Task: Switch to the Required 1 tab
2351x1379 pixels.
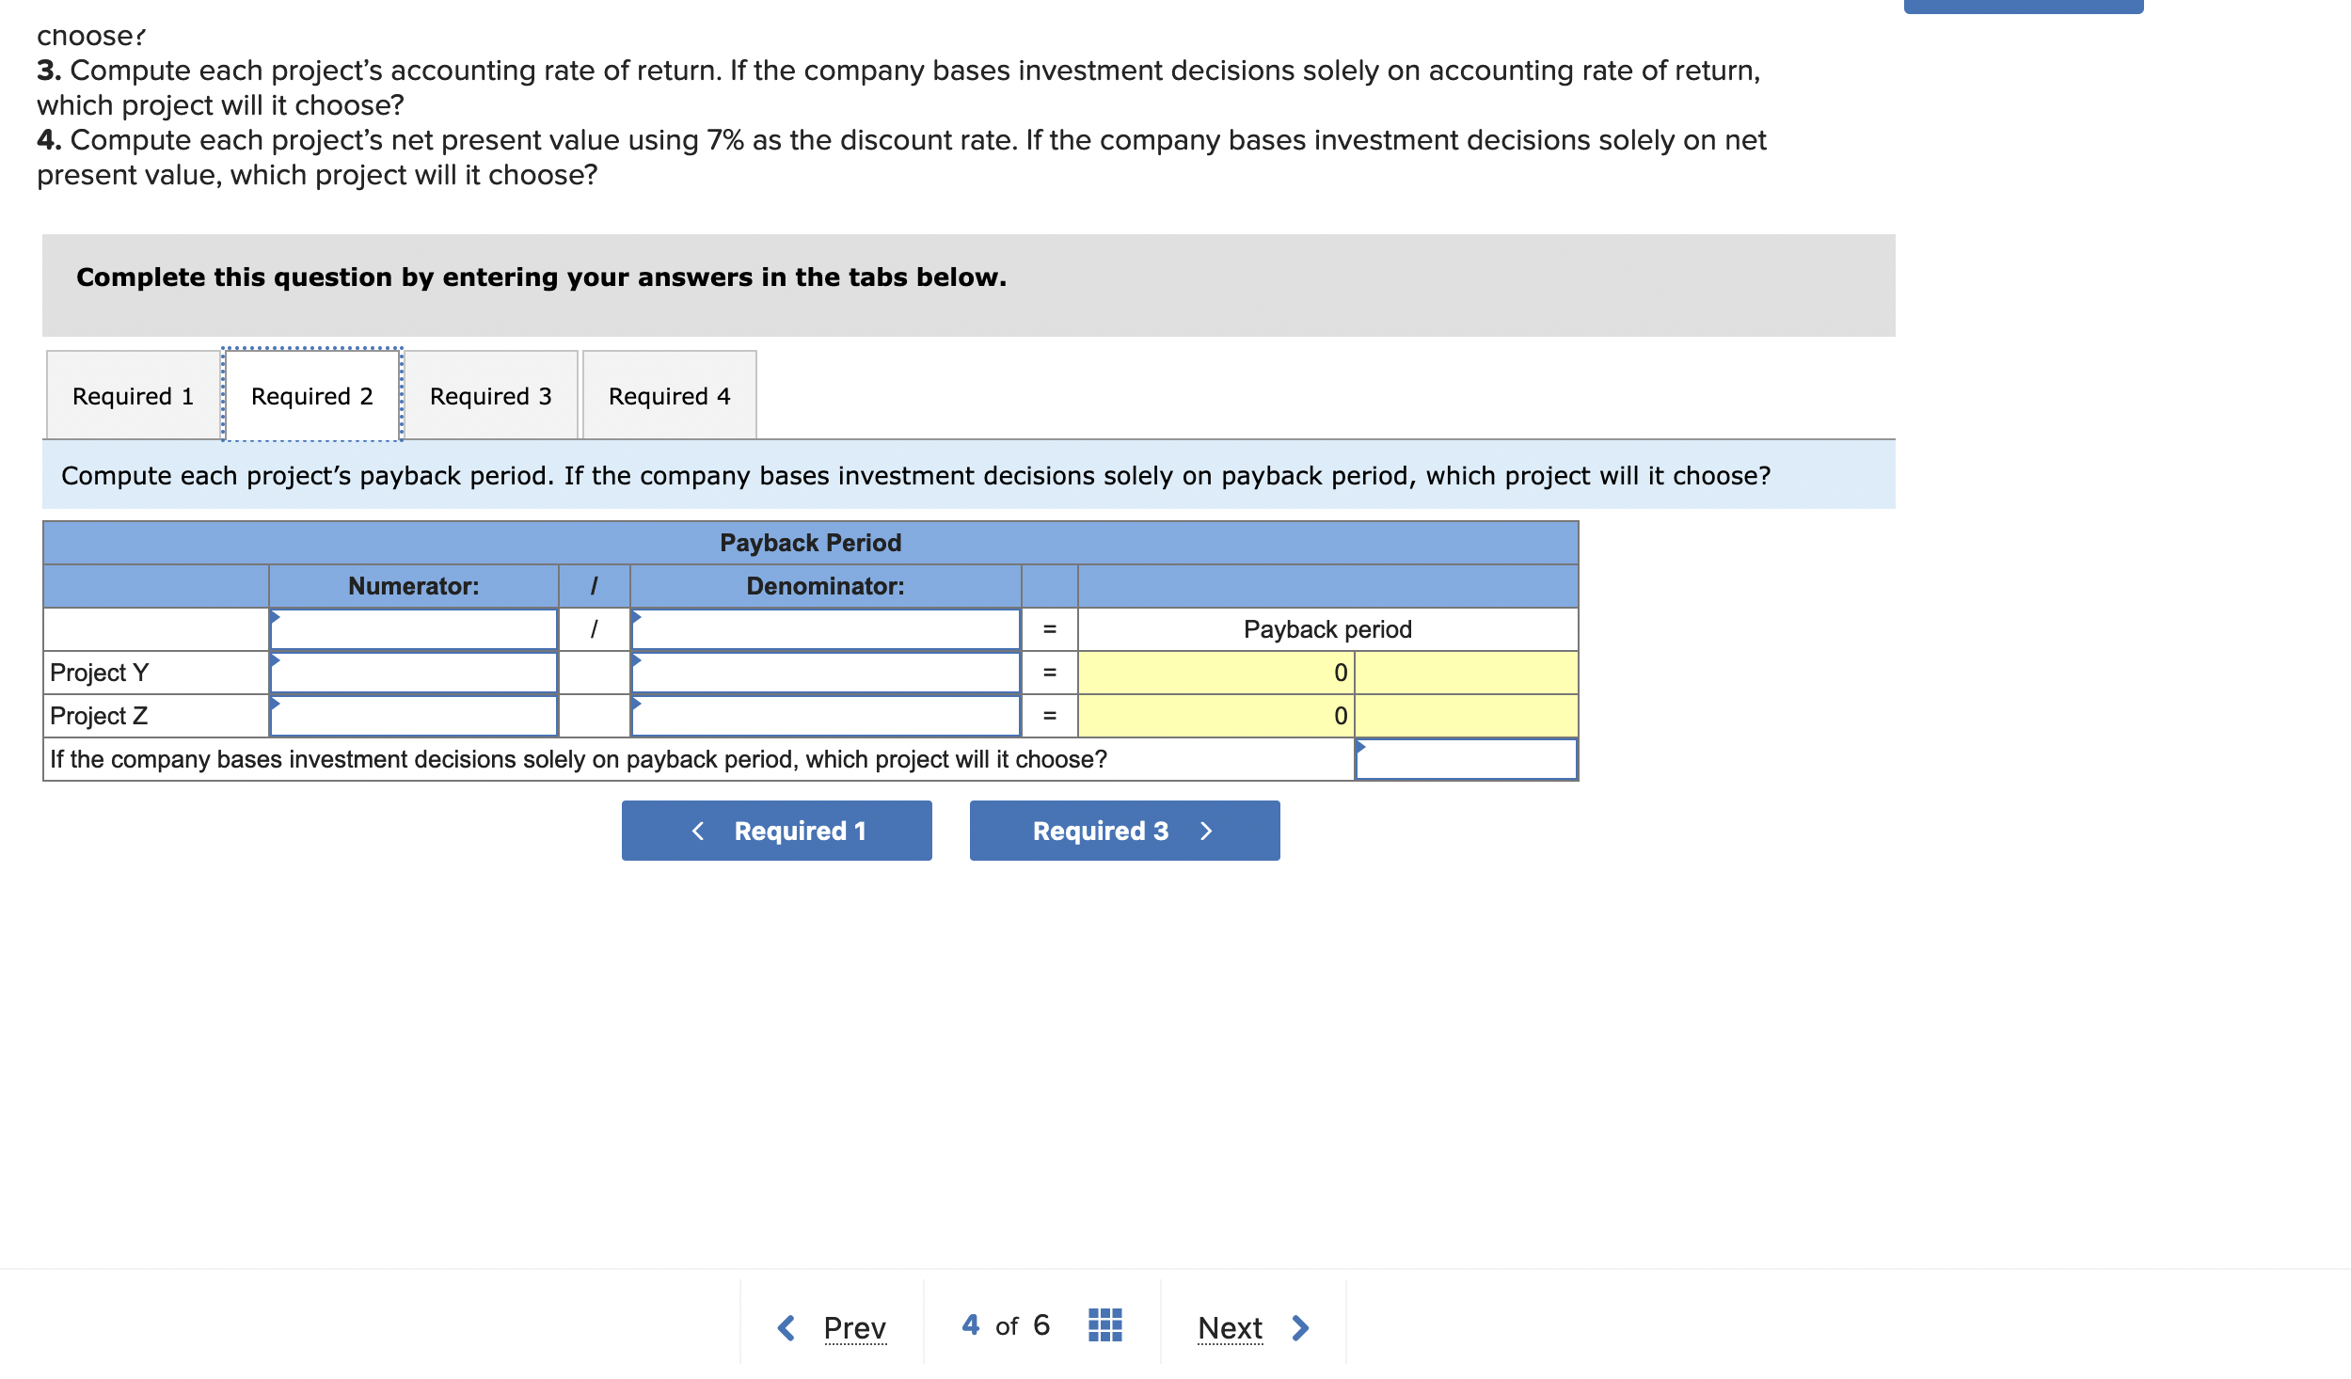Action: pos(133,396)
